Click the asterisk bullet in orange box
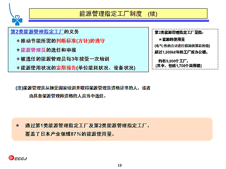 click(17, 126)
